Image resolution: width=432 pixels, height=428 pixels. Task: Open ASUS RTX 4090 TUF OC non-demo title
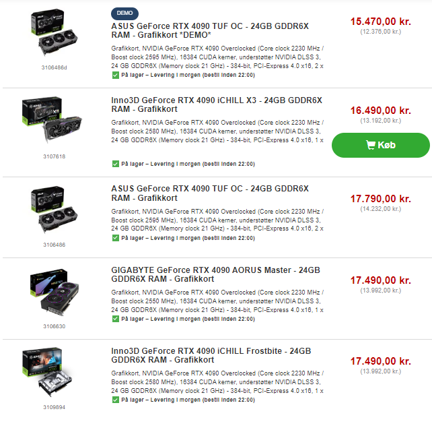pyautogui.click(x=210, y=193)
